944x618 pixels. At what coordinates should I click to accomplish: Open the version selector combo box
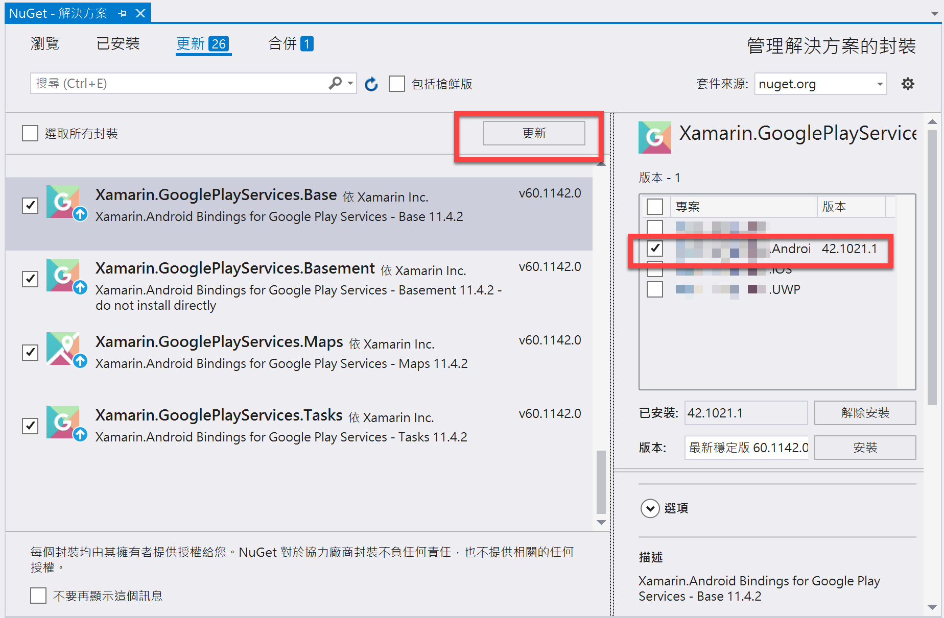pos(747,448)
